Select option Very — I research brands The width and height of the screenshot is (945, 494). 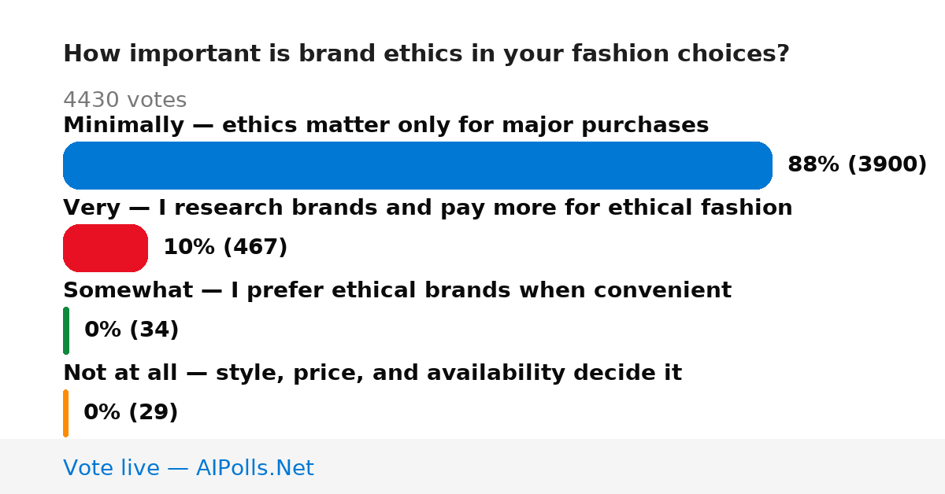(428, 208)
